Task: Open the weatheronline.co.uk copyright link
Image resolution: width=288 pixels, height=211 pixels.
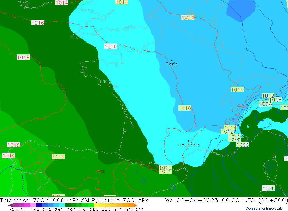Action: coord(264,208)
